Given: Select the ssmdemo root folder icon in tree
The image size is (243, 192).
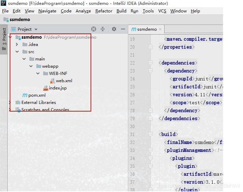Looking at the screenshot, I should pyautogui.click(x=18, y=37).
